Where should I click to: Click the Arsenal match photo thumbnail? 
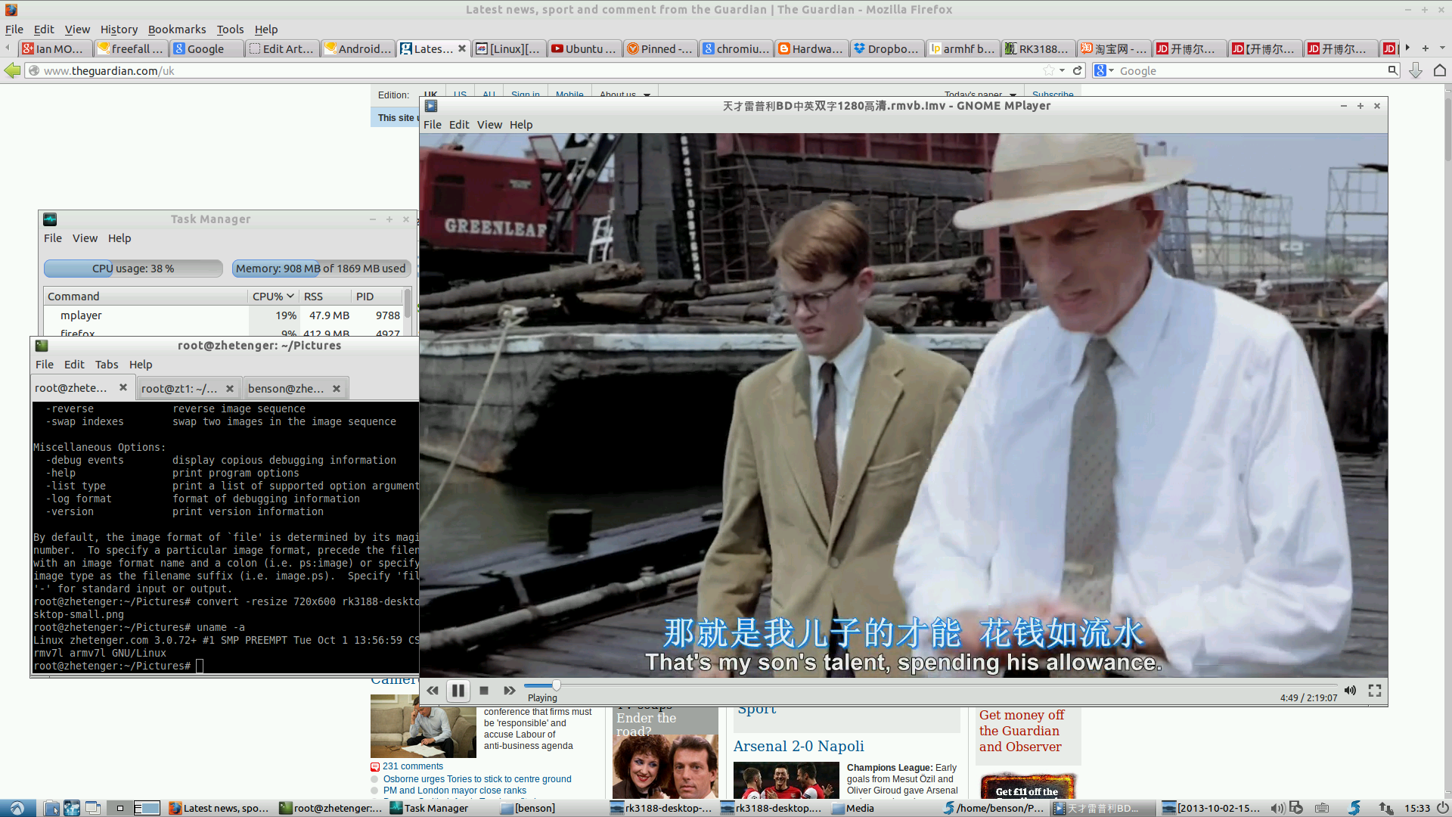pyautogui.click(x=786, y=780)
